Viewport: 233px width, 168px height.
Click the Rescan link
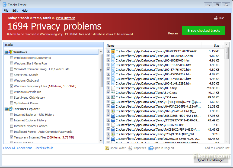tap(173, 33)
